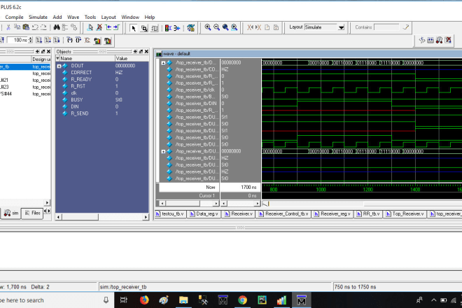Click the Copy toolbar icon
The height and width of the screenshot is (308, 462).
click(x=17, y=27)
